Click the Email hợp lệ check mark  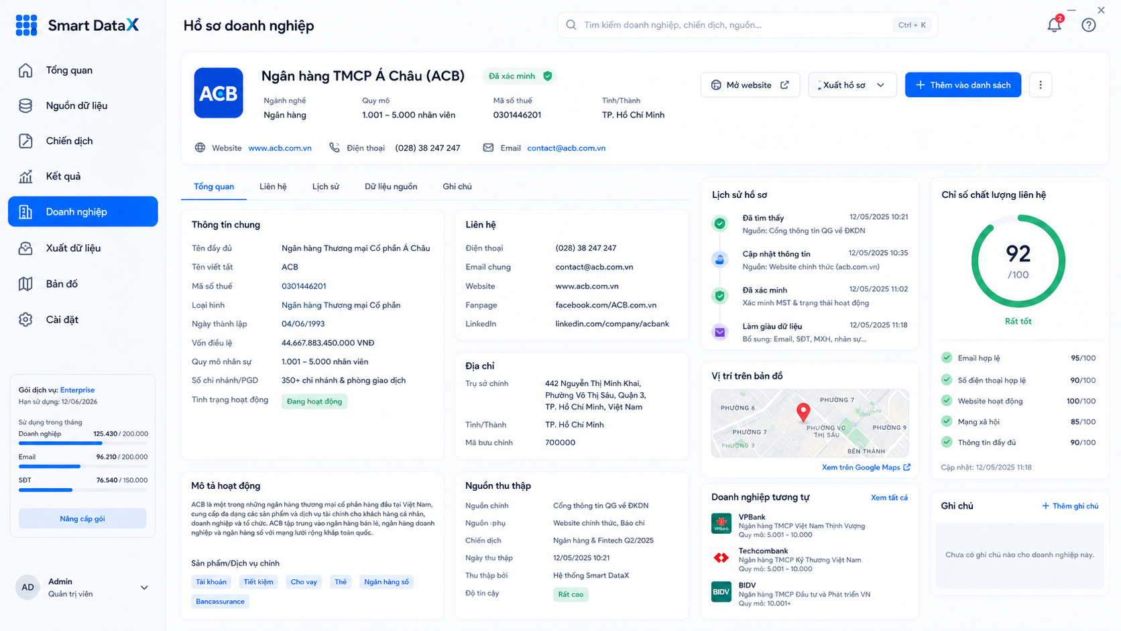pos(947,357)
